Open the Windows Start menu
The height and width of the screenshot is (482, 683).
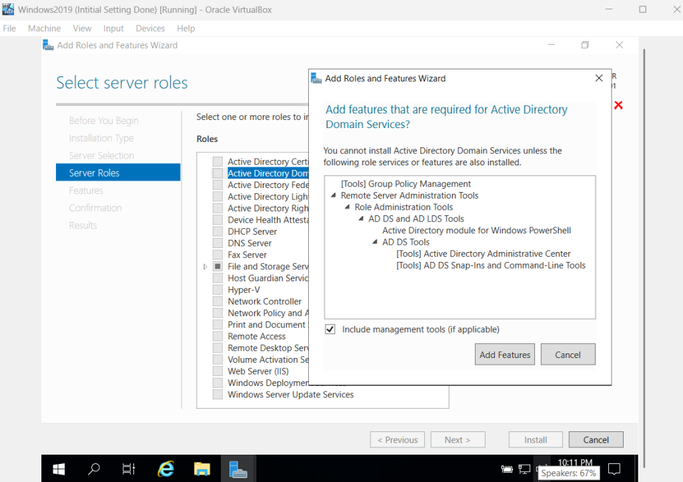[59, 469]
